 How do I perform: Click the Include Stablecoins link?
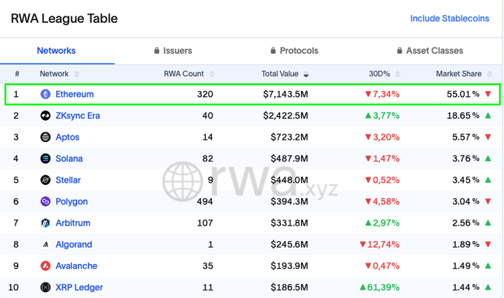point(449,18)
